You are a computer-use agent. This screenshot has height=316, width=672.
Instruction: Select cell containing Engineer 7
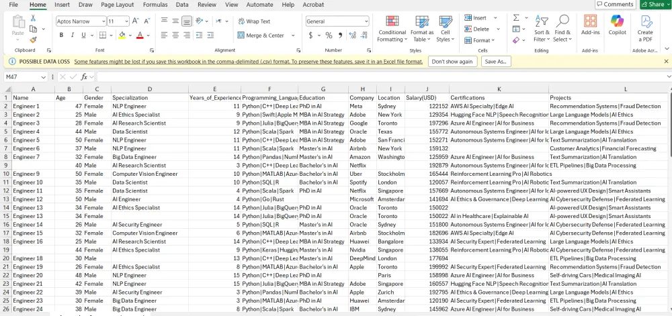(x=33, y=157)
